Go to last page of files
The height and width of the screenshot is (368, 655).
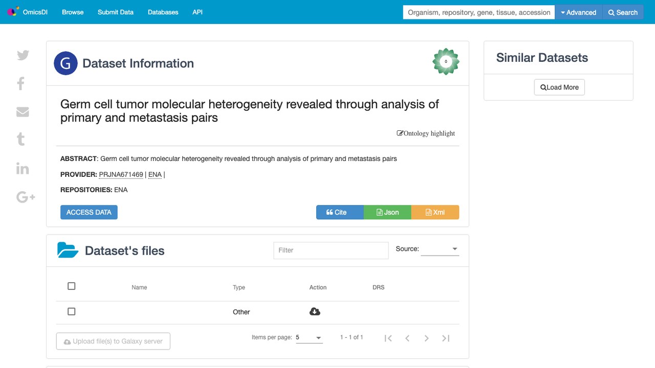pos(446,338)
